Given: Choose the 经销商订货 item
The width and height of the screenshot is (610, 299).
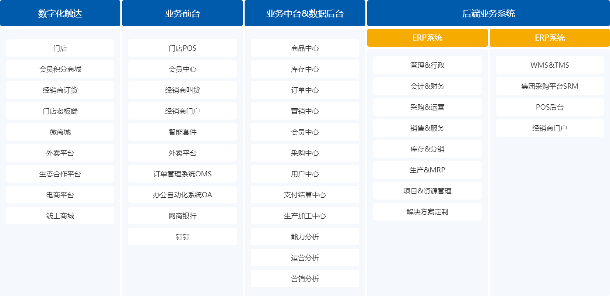Looking at the screenshot, I should tap(60, 90).
